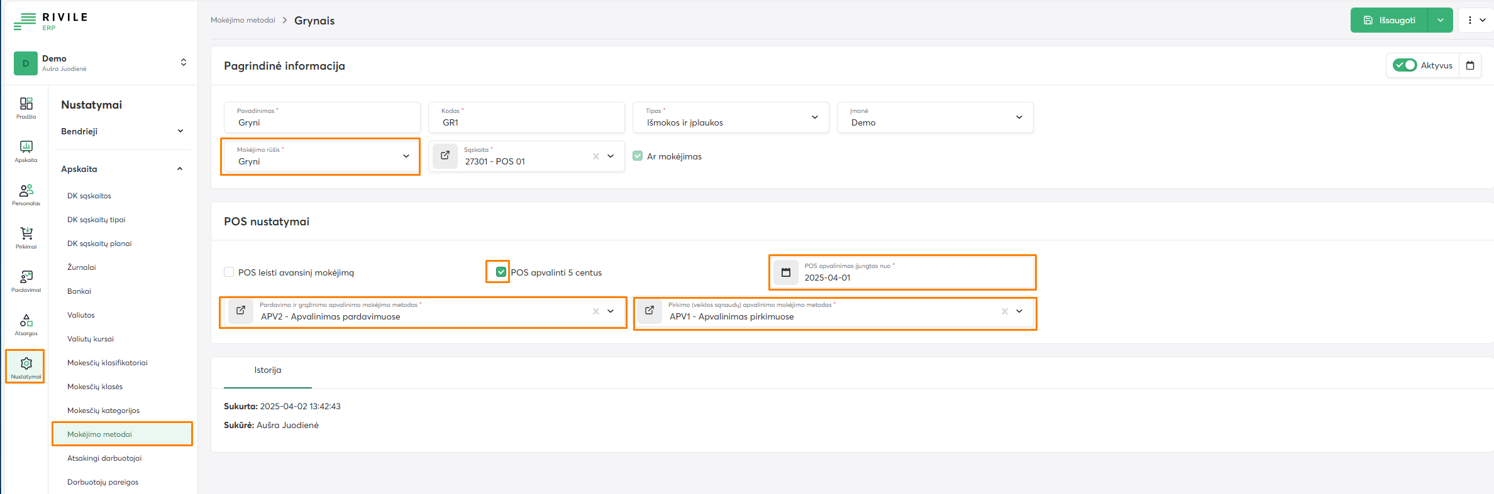The height and width of the screenshot is (494, 1494).
Task: Open the Apskaita accounting sidebar icon
Action: pos(26,151)
